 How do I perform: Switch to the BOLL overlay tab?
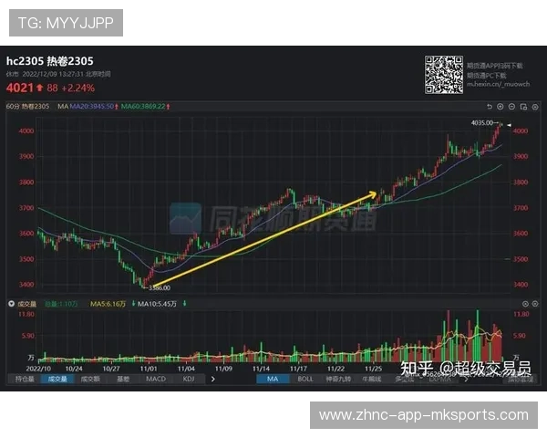pyautogui.click(x=304, y=379)
